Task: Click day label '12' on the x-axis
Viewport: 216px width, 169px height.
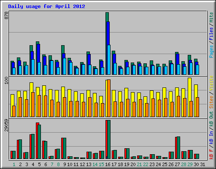Action: (x=82, y=164)
